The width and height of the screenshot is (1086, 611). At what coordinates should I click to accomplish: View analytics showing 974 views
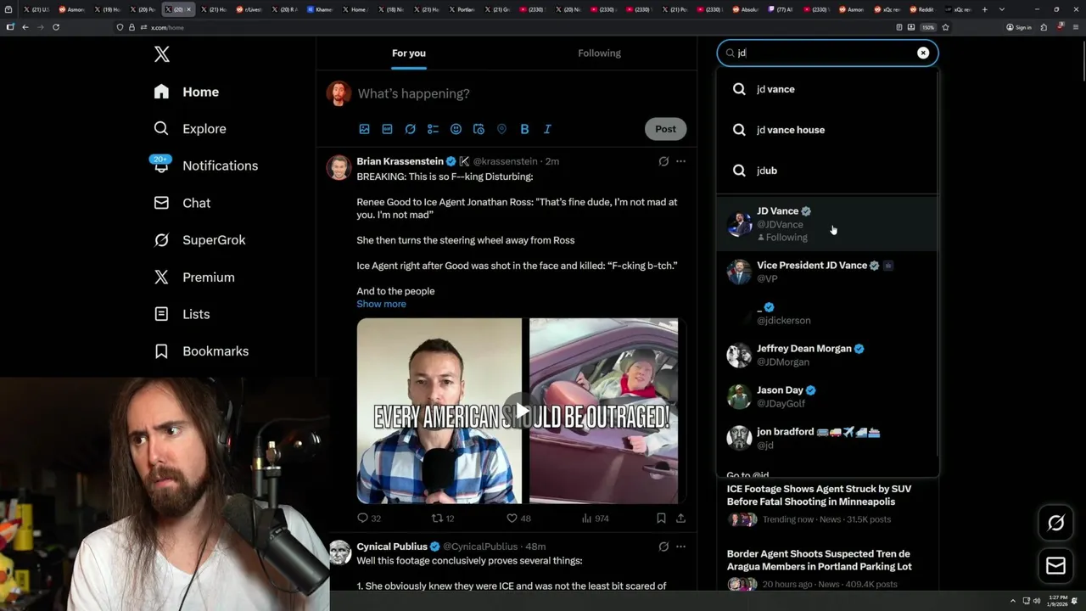click(595, 518)
